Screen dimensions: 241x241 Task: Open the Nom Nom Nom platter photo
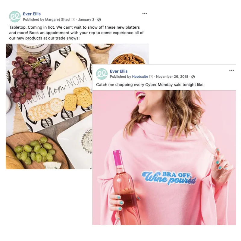tap(49, 106)
